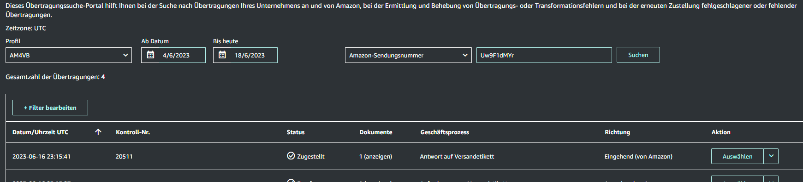Image resolution: width=803 pixels, height=182 pixels.
Task: Click the Zugestellt checkmark status icon
Action: [291, 156]
